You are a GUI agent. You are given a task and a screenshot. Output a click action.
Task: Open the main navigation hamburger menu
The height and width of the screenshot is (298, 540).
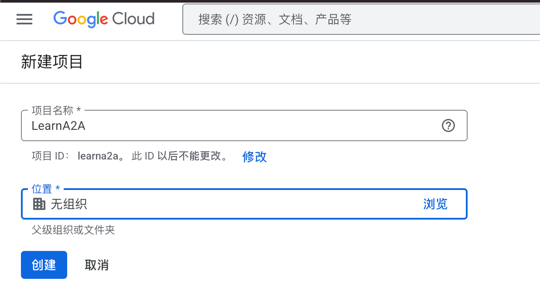tap(24, 19)
